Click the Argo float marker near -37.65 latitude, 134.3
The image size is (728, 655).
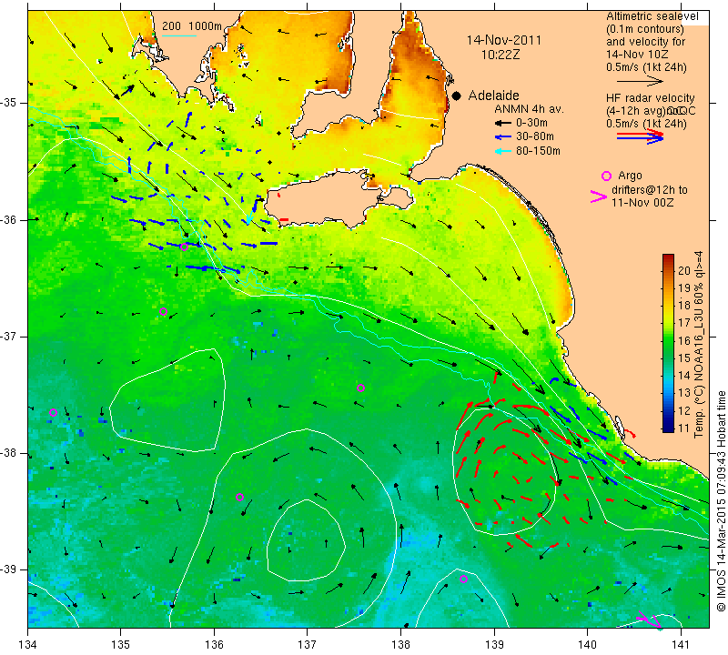click(53, 413)
